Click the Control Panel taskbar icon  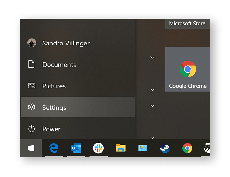point(143,148)
